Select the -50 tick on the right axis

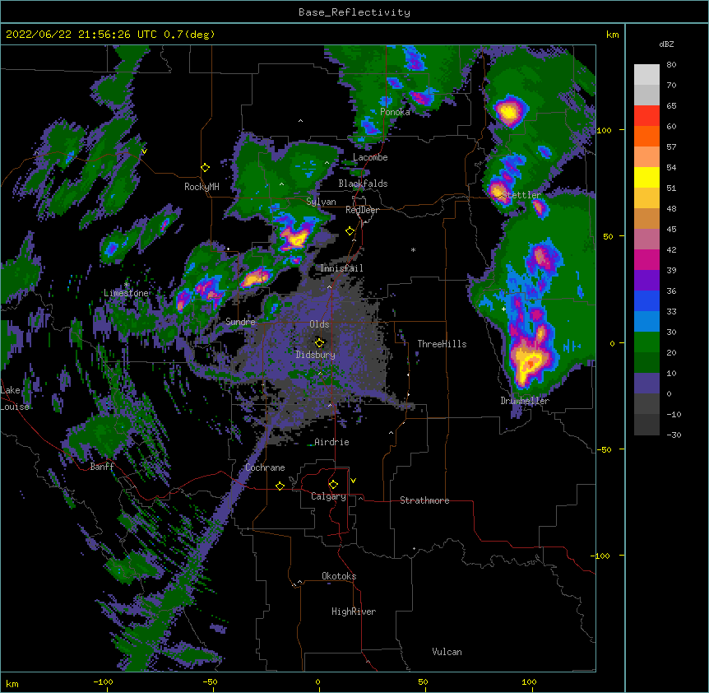coord(604,449)
